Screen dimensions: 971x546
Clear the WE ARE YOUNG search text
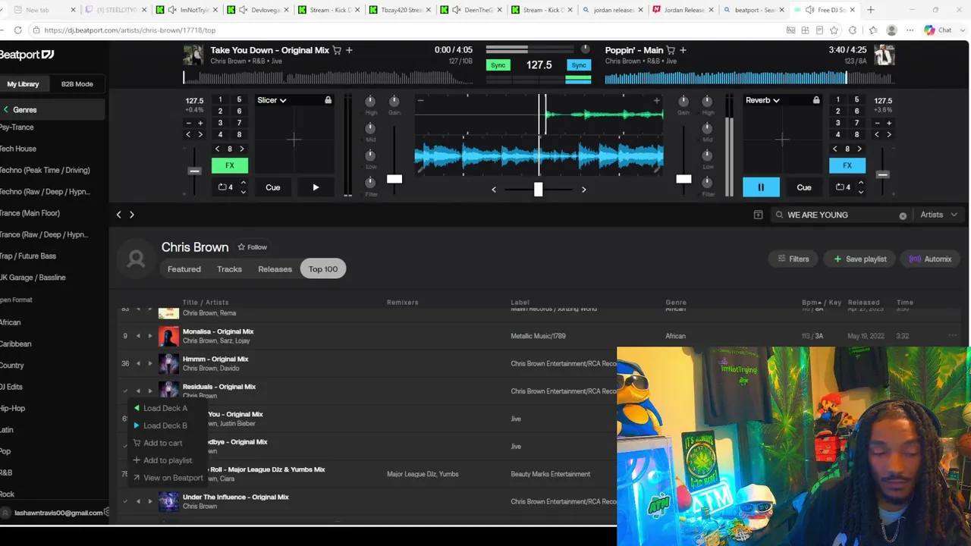pos(903,215)
